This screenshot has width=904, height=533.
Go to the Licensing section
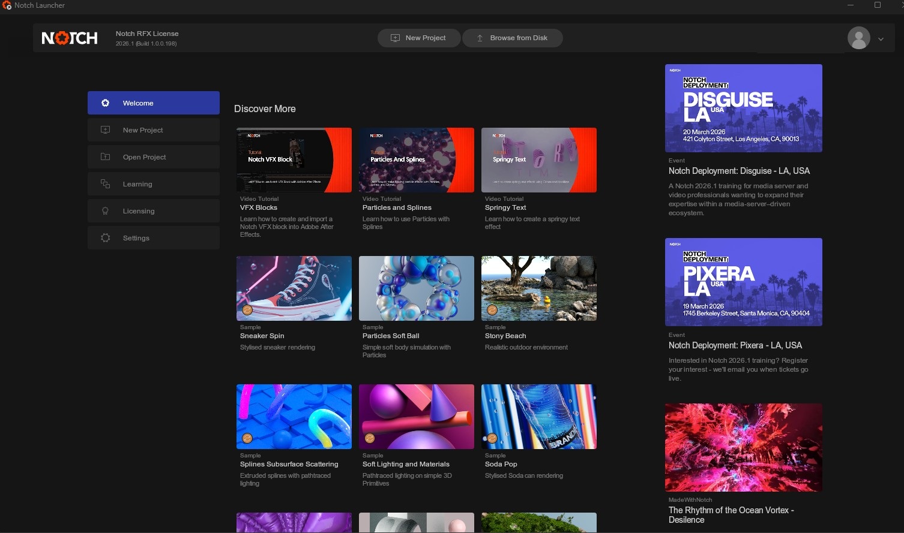point(153,211)
